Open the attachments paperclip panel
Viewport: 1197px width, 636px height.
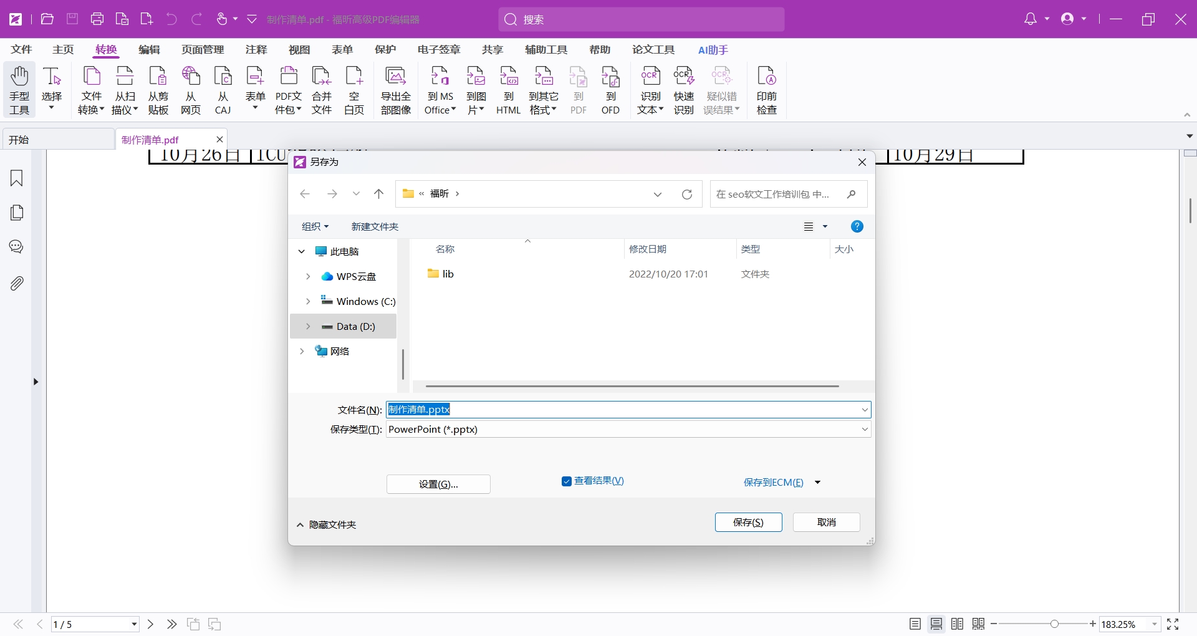(17, 284)
